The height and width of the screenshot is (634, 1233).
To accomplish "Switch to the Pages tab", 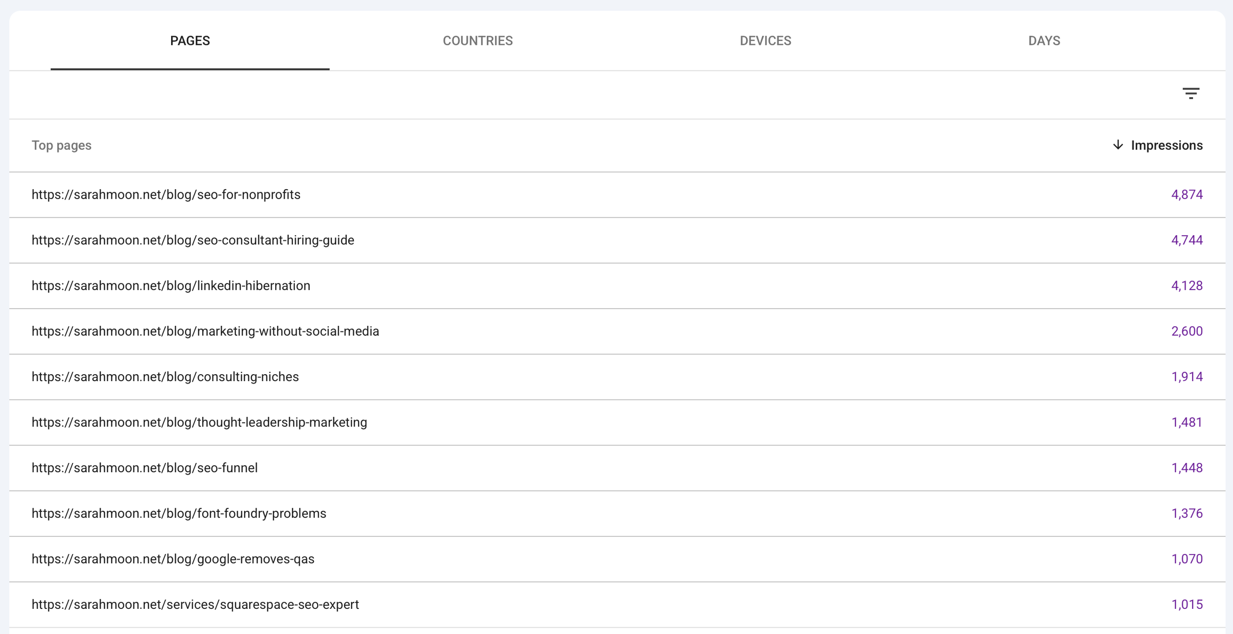I will coord(190,41).
